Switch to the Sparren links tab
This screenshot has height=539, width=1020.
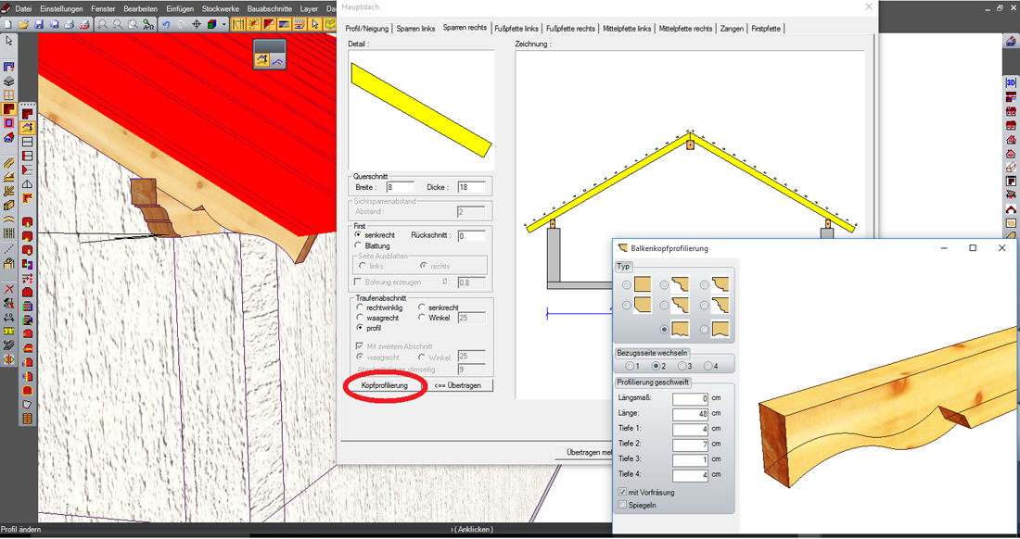415,29
